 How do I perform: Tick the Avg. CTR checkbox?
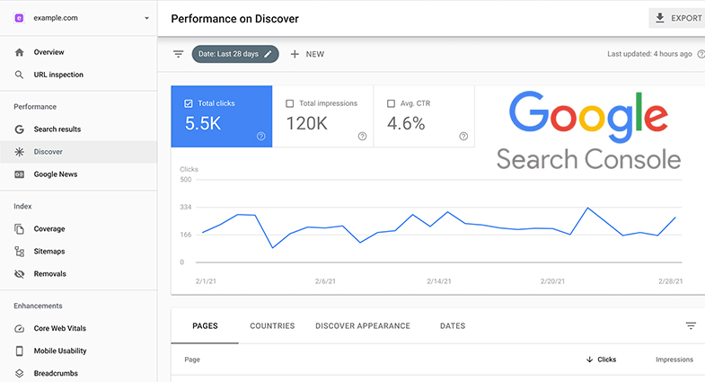click(x=391, y=103)
